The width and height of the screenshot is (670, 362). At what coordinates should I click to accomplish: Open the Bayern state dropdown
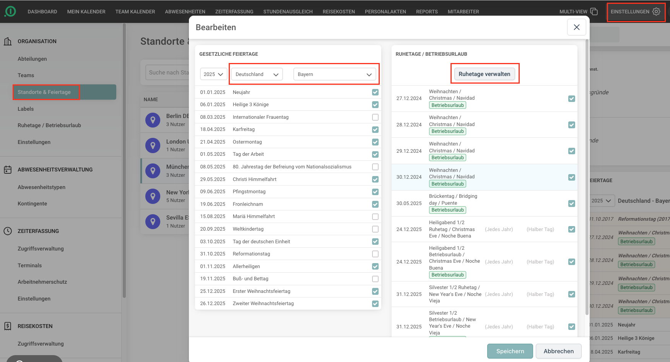coord(335,74)
